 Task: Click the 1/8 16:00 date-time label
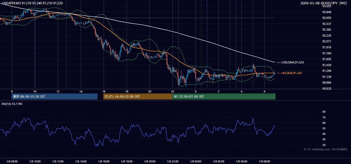click(104, 162)
